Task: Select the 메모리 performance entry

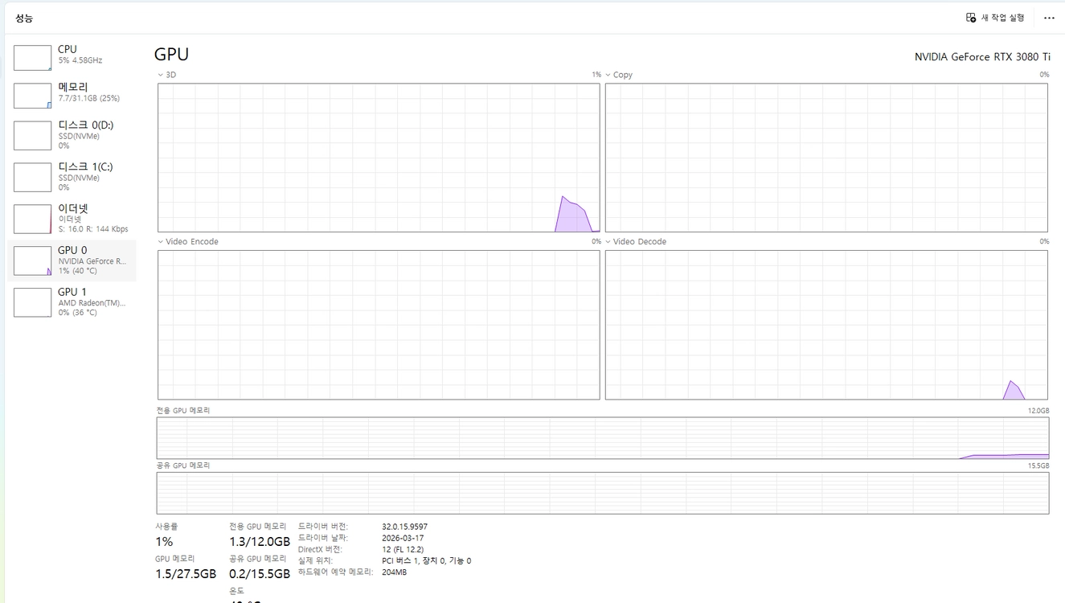Action: tap(72, 95)
